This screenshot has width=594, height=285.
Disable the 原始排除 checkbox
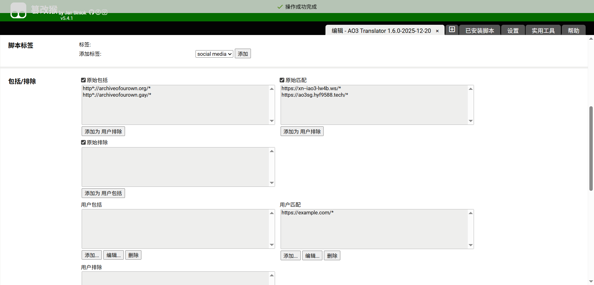[83, 142]
